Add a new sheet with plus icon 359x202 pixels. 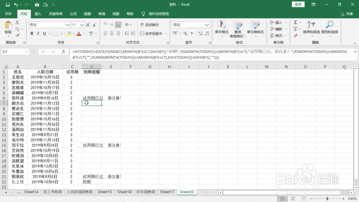point(206,193)
